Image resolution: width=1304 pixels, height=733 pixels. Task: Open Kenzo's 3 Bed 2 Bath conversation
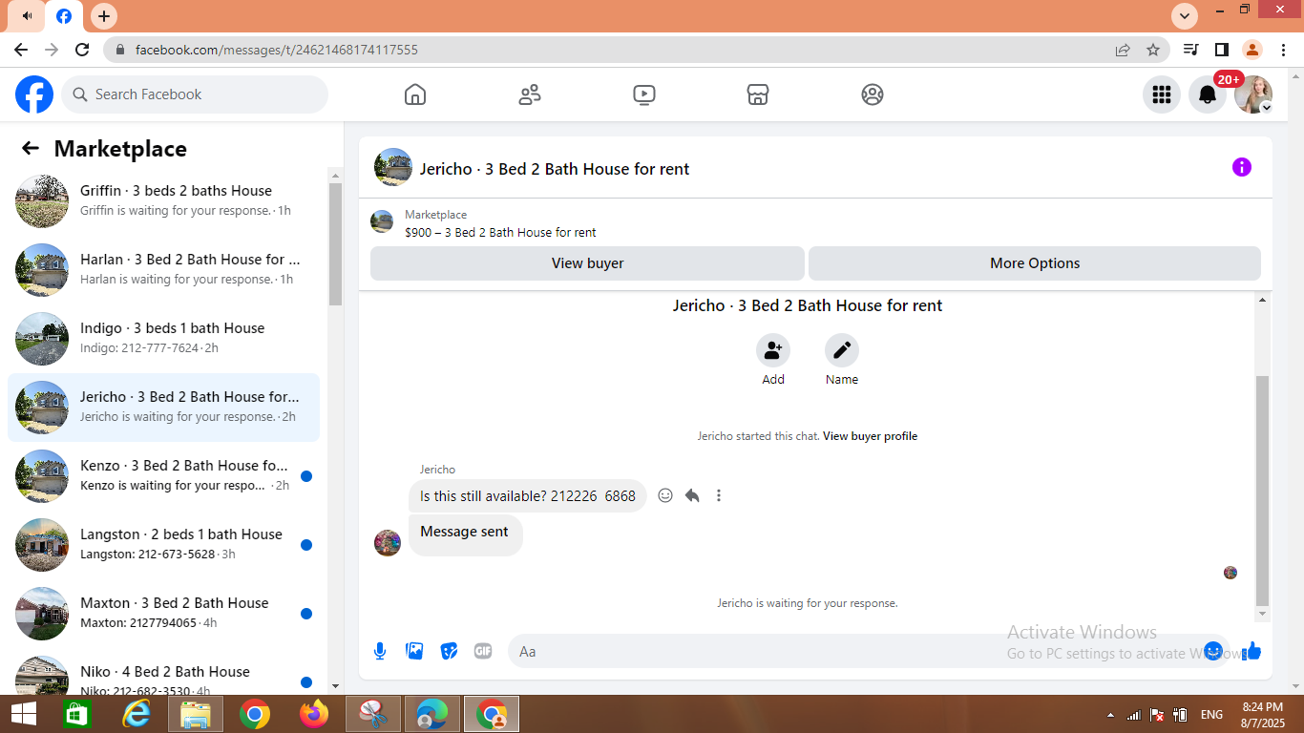163,476
